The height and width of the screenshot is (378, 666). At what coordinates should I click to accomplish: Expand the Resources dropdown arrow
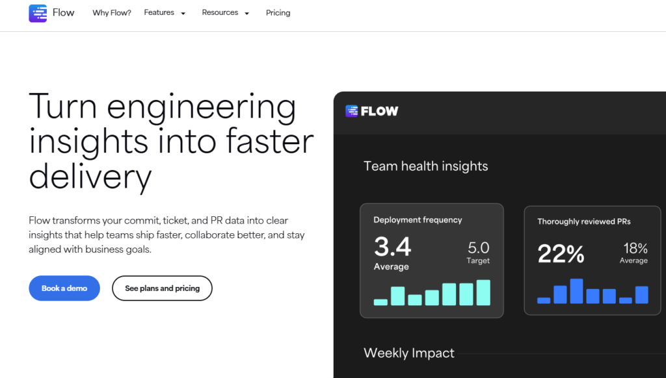point(246,14)
